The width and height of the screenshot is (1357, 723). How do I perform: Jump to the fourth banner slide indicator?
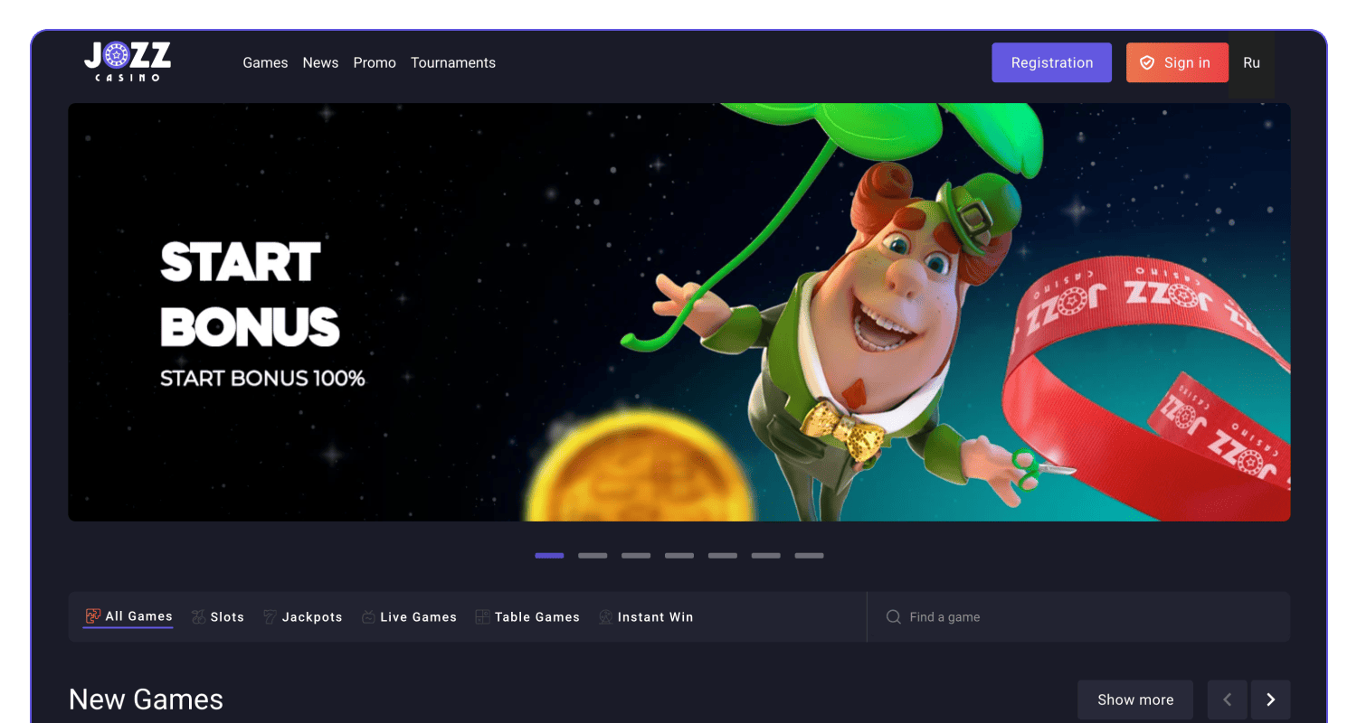(679, 556)
